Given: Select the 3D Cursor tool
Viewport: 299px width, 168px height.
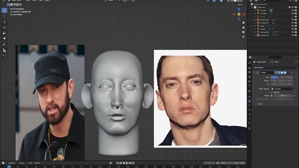Looking at the screenshot, I should coord(4,16).
